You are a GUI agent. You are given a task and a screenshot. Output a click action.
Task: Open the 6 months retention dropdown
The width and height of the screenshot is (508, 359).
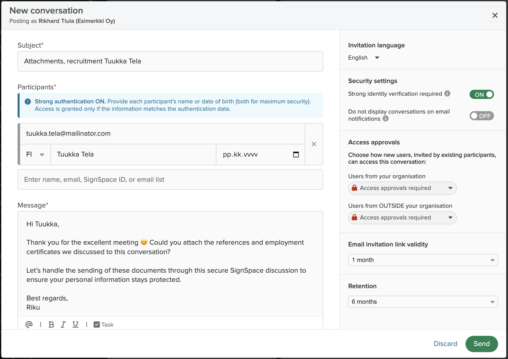pos(422,302)
